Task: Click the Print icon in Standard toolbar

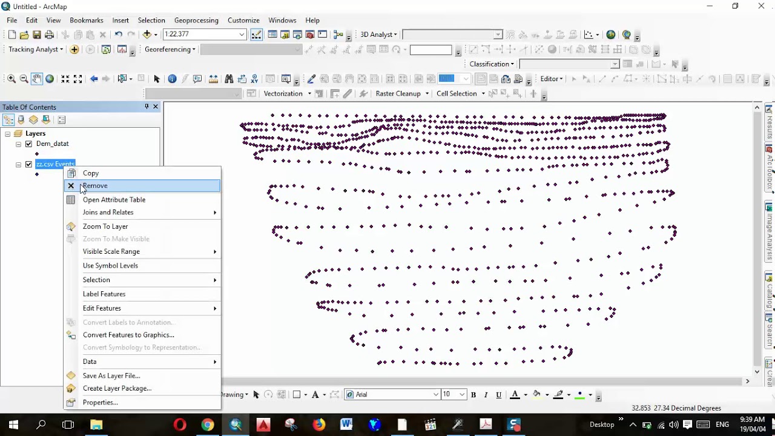Action: point(50,35)
